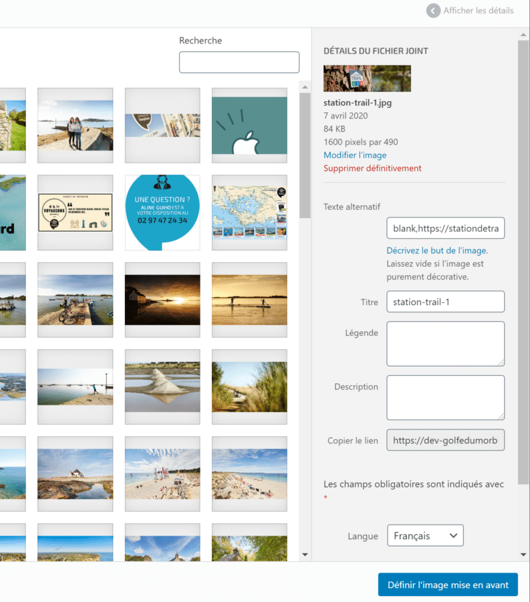The image size is (530, 602).
Task: Select the two women on pier thumbnail
Action: coord(75,126)
